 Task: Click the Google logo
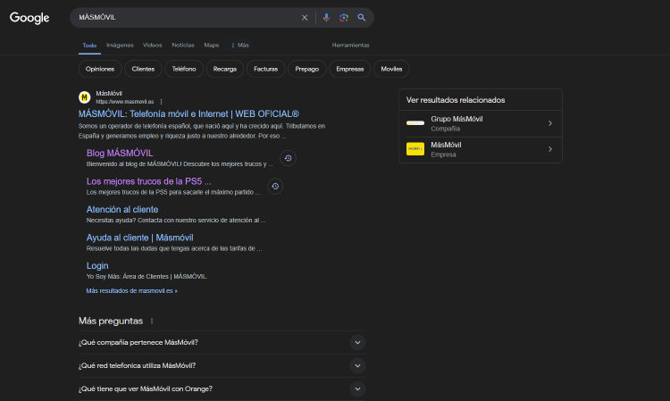coord(29,18)
